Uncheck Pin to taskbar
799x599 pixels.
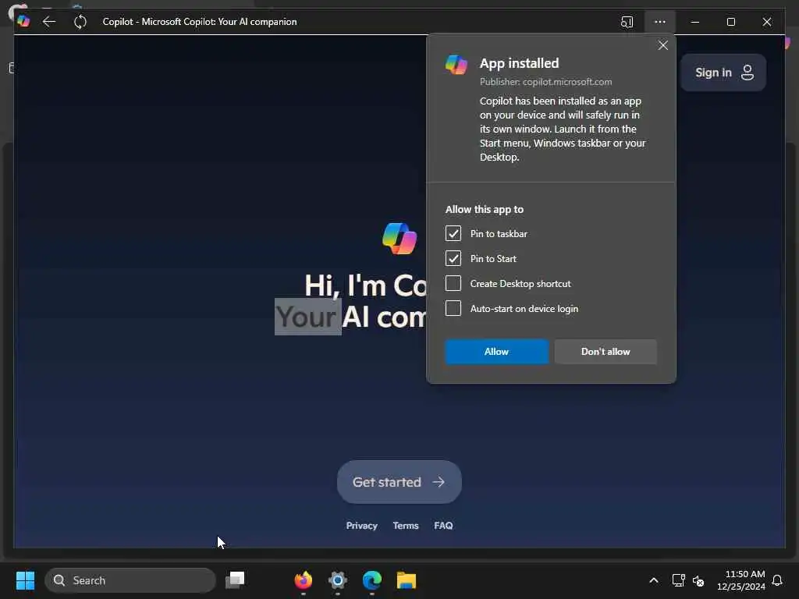[x=453, y=233]
